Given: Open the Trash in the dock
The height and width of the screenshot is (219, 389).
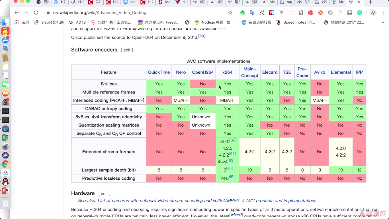Looking at the screenshot, I should point(5,203).
